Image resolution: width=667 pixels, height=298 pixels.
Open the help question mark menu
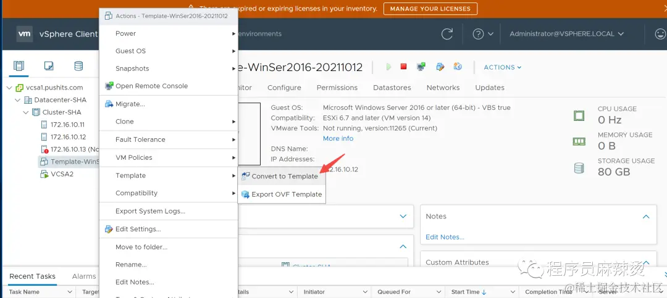click(483, 34)
